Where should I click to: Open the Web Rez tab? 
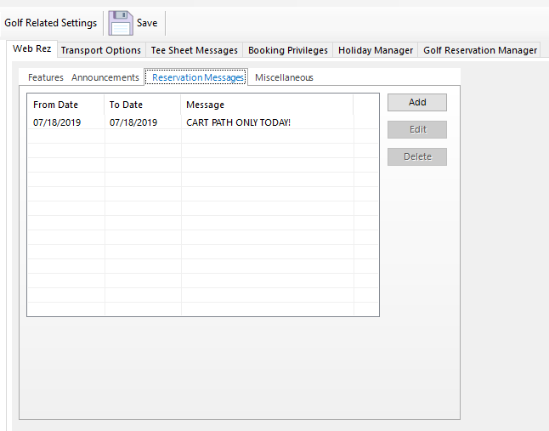click(x=31, y=49)
